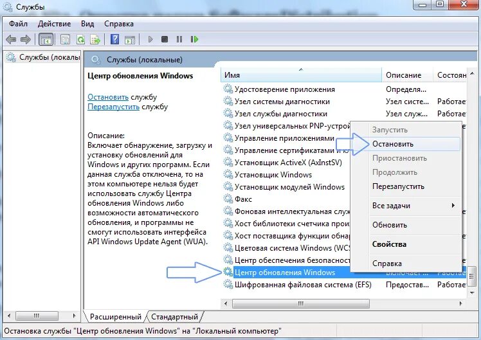Click the Forward arrow toolbar icon
Viewport: 481px width, 340px height.
click(26, 39)
